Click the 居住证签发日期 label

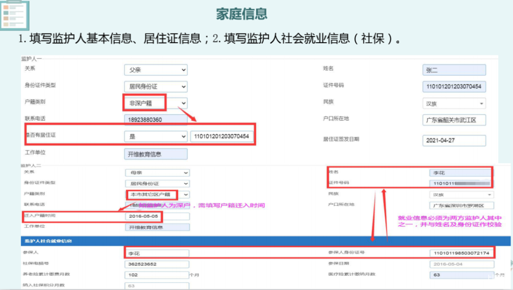pyautogui.click(x=341, y=139)
